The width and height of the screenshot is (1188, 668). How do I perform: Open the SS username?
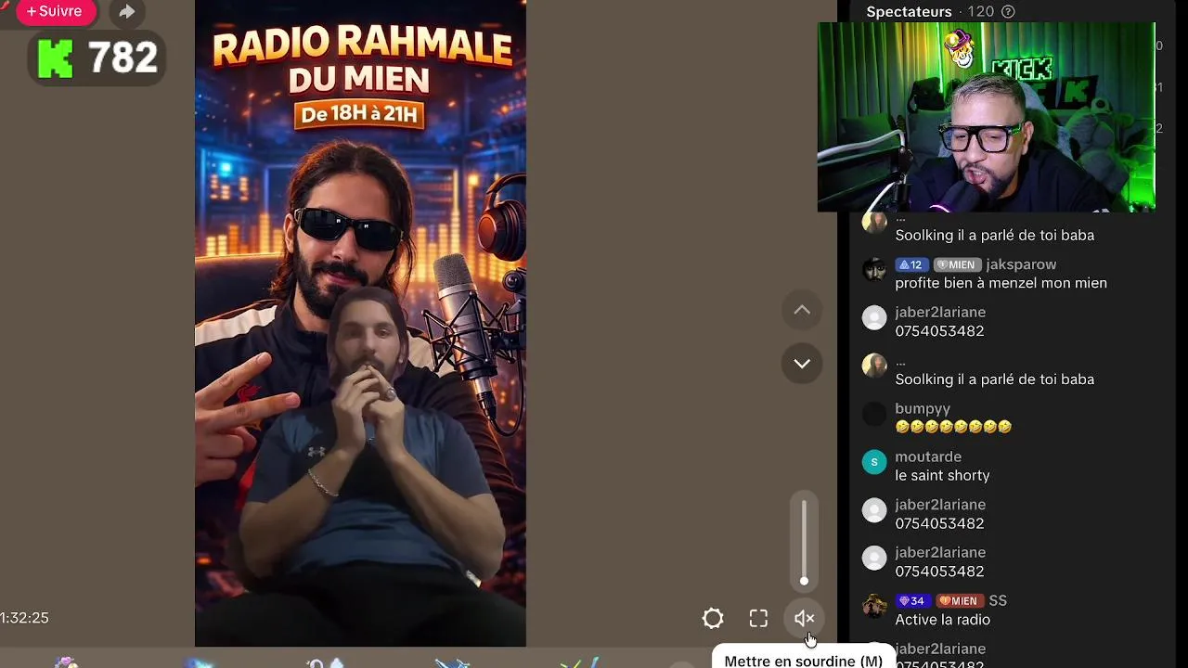click(998, 600)
